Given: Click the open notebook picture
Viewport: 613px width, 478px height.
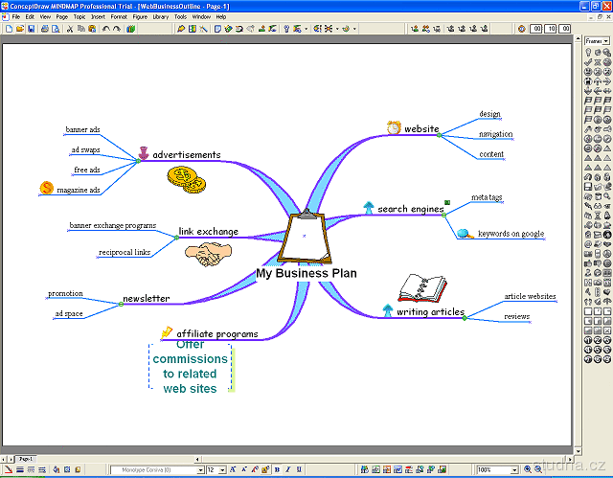Looking at the screenshot, I should click(x=422, y=286).
